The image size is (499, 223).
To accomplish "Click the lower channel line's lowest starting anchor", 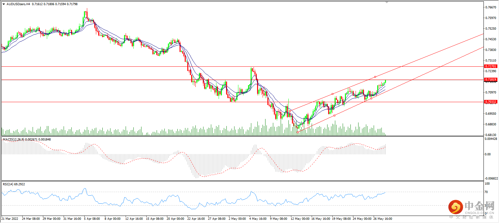I will 297,132.
